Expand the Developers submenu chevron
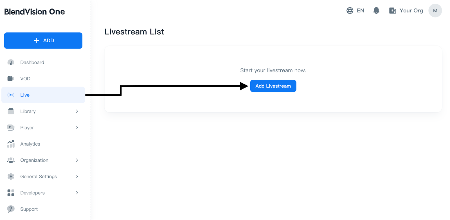The image size is (450, 220). click(77, 193)
